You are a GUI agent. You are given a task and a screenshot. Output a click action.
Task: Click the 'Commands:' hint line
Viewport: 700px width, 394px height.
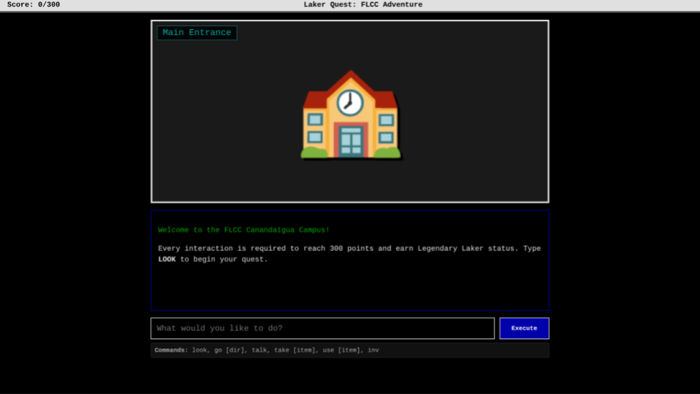click(349, 350)
